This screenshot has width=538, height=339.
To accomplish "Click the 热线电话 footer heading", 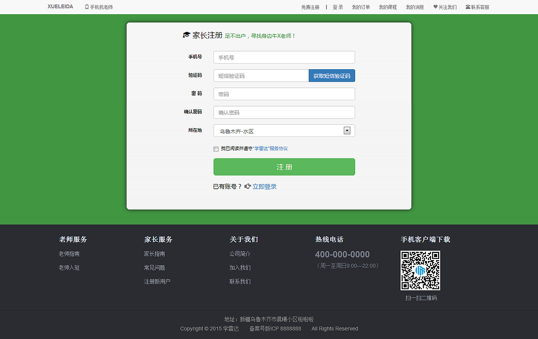I will (x=330, y=240).
